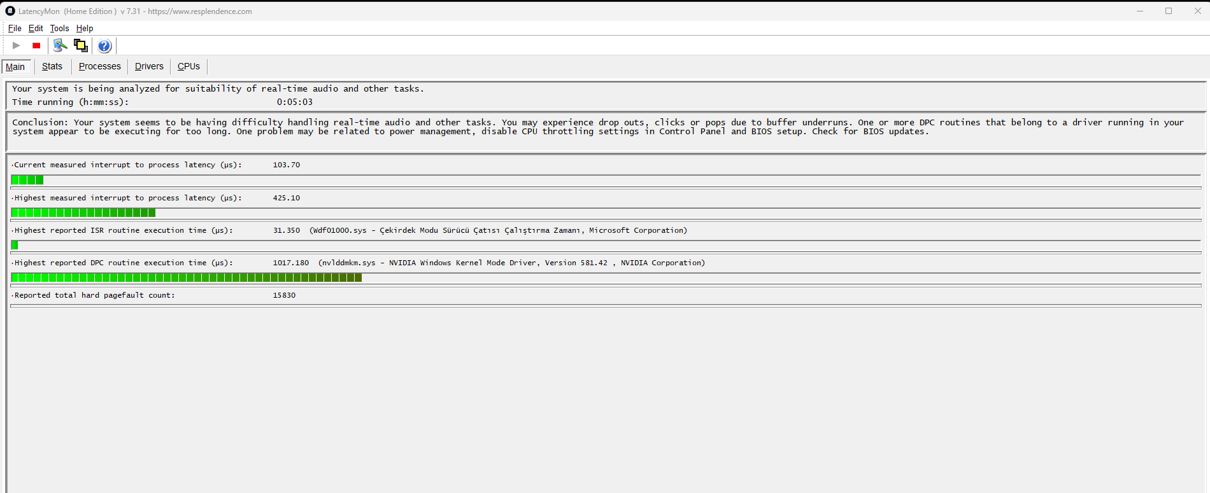This screenshot has width=1210, height=493.
Task: Switch to the CPUs tab
Action: coord(189,66)
